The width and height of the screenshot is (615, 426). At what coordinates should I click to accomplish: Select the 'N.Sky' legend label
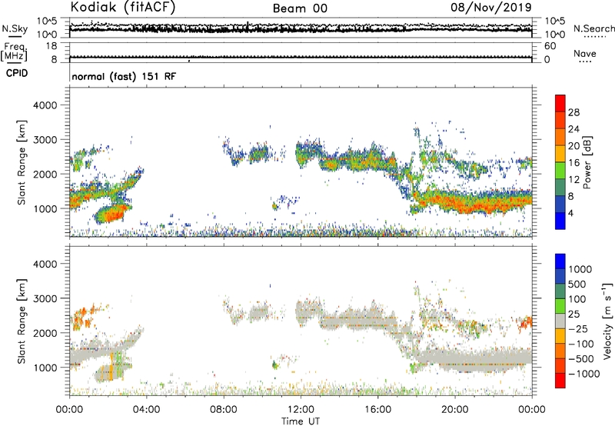(x=15, y=28)
